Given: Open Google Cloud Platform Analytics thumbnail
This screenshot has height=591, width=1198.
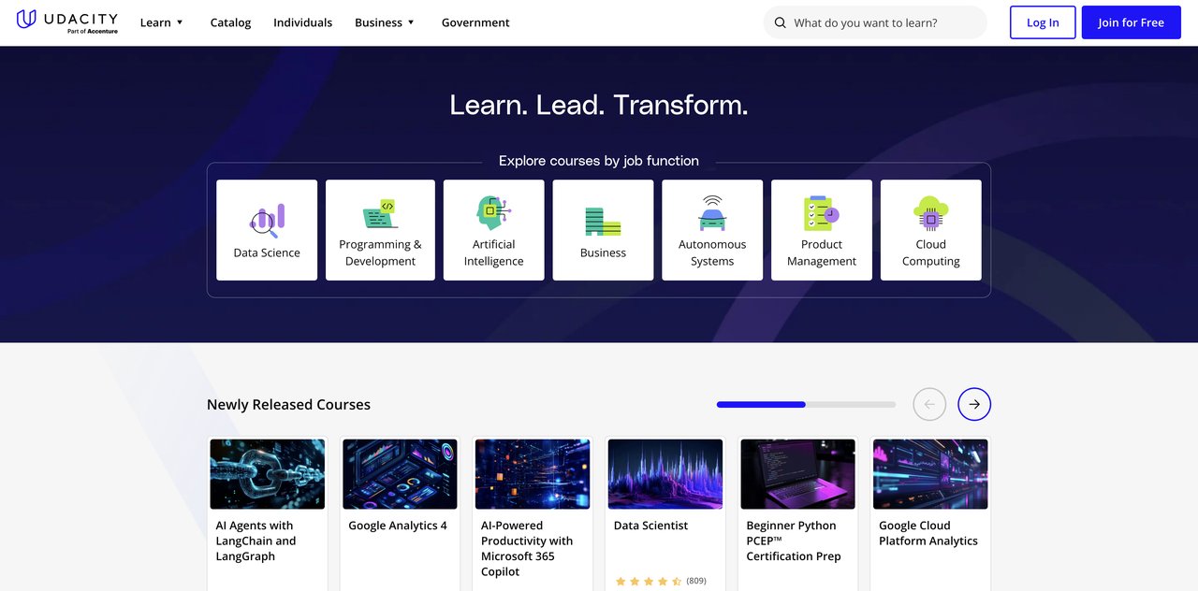Looking at the screenshot, I should pos(930,474).
